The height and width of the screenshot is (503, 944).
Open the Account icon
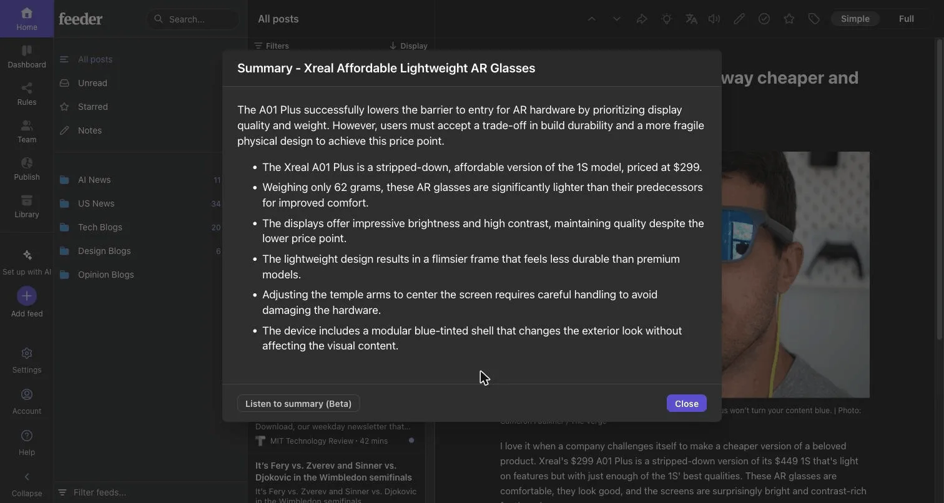(x=26, y=394)
